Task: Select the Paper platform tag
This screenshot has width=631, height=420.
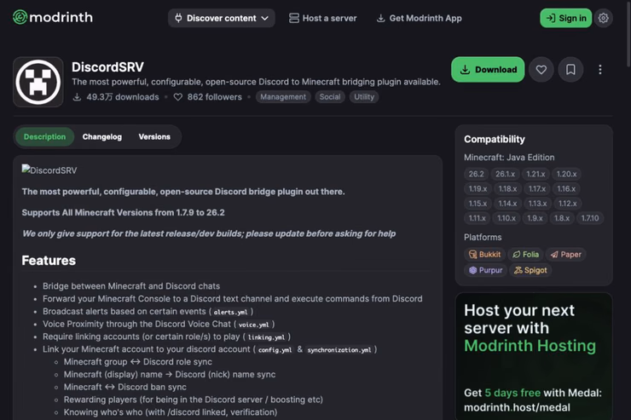Action: [566, 255]
